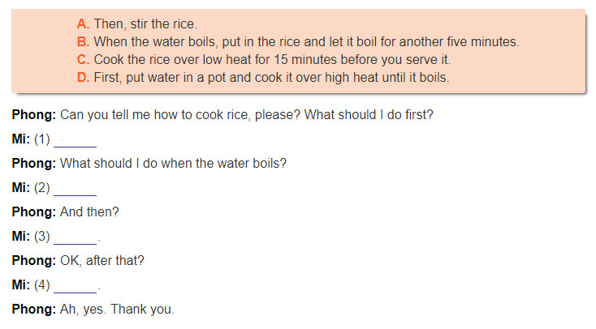Click Phong's line 'OK, after that?'
Image resolution: width=596 pixels, height=329 pixels.
[102, 260]
